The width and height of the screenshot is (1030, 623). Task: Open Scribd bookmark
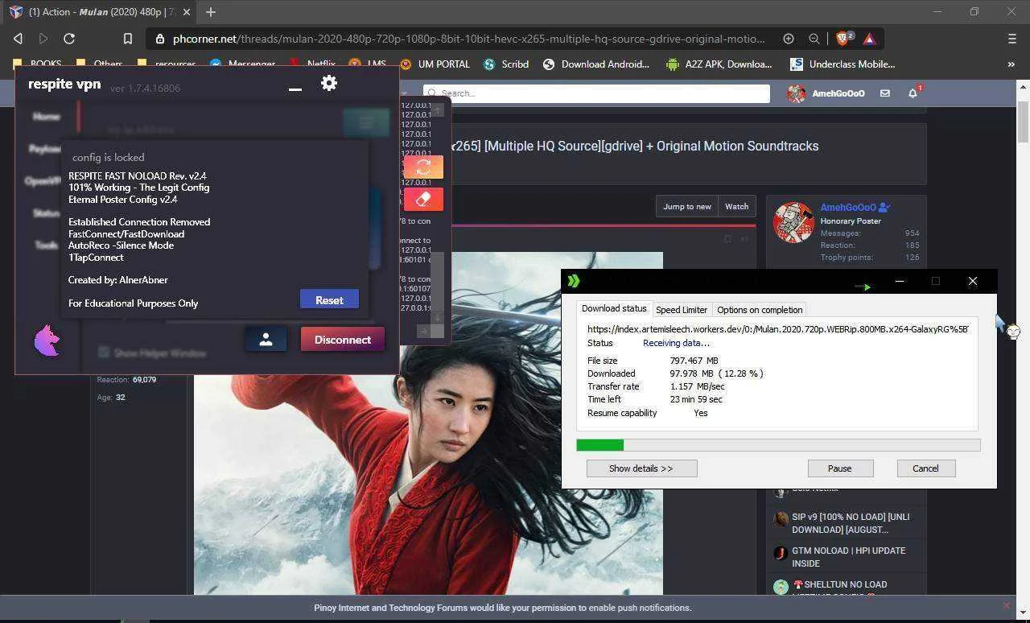coord(505,64)
